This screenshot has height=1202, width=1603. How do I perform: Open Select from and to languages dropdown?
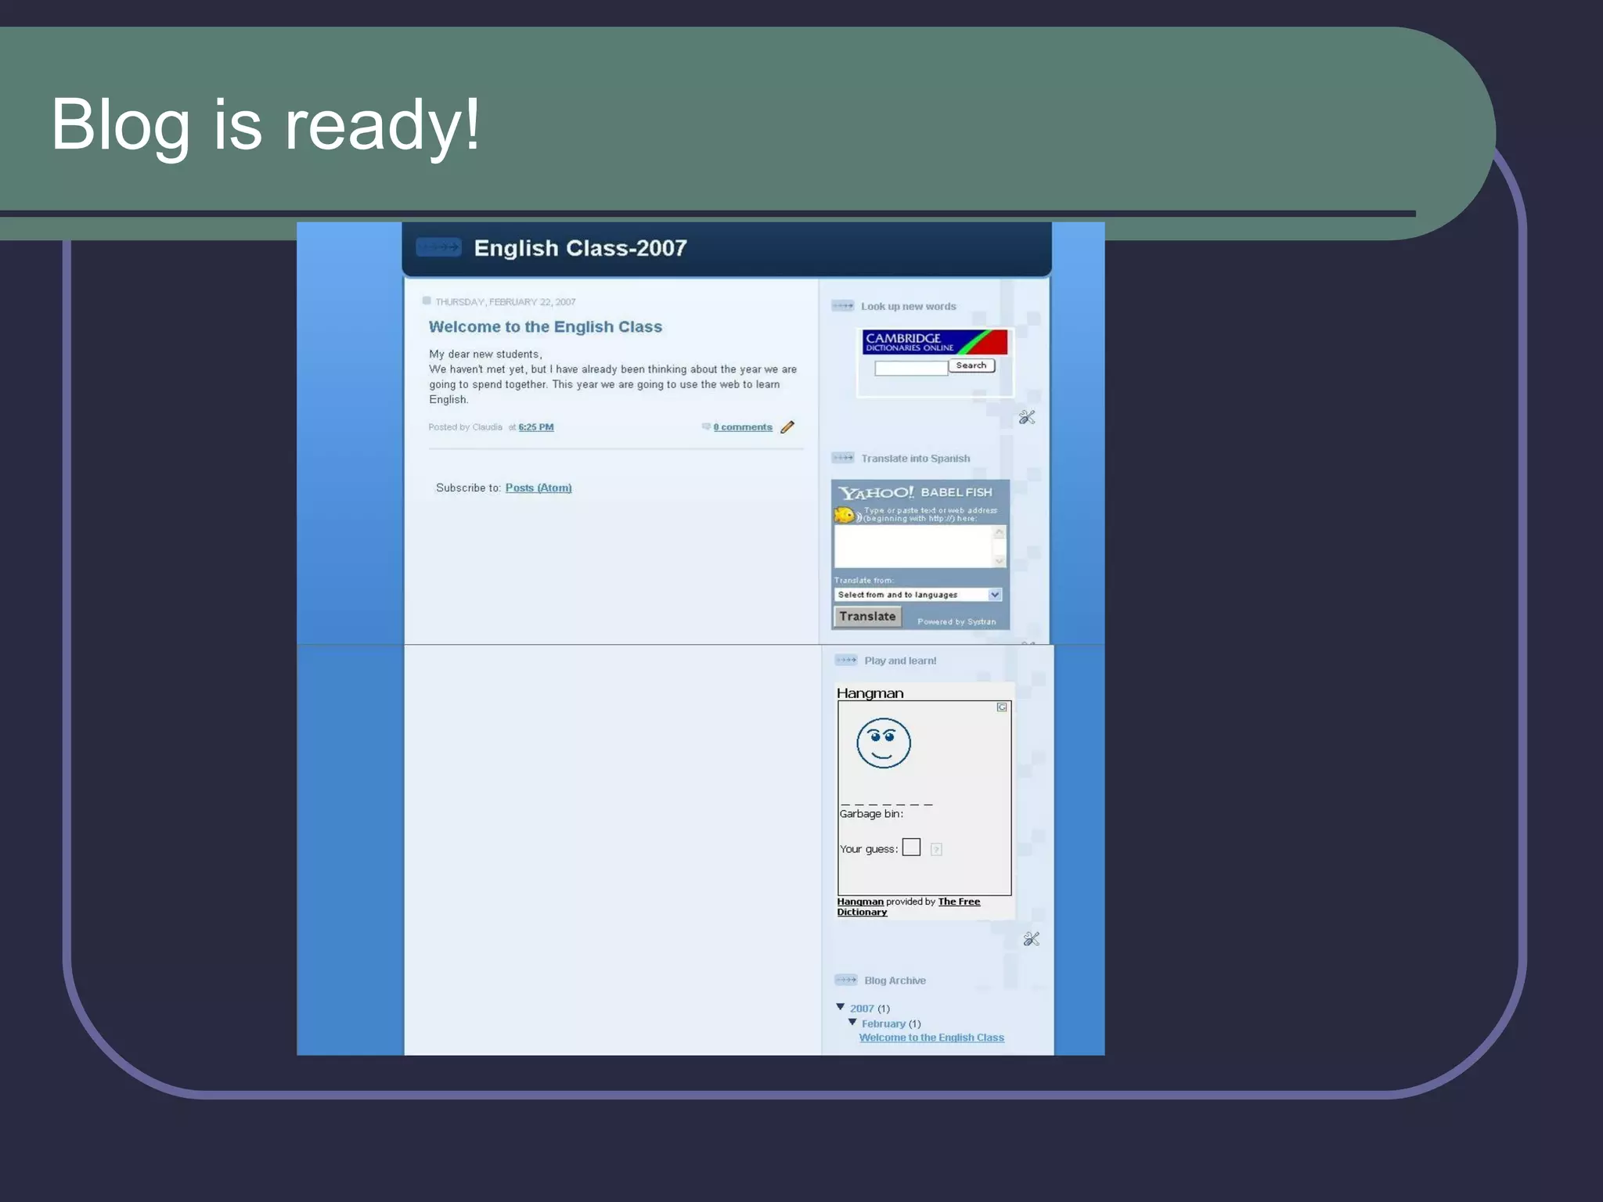point(917,595)
